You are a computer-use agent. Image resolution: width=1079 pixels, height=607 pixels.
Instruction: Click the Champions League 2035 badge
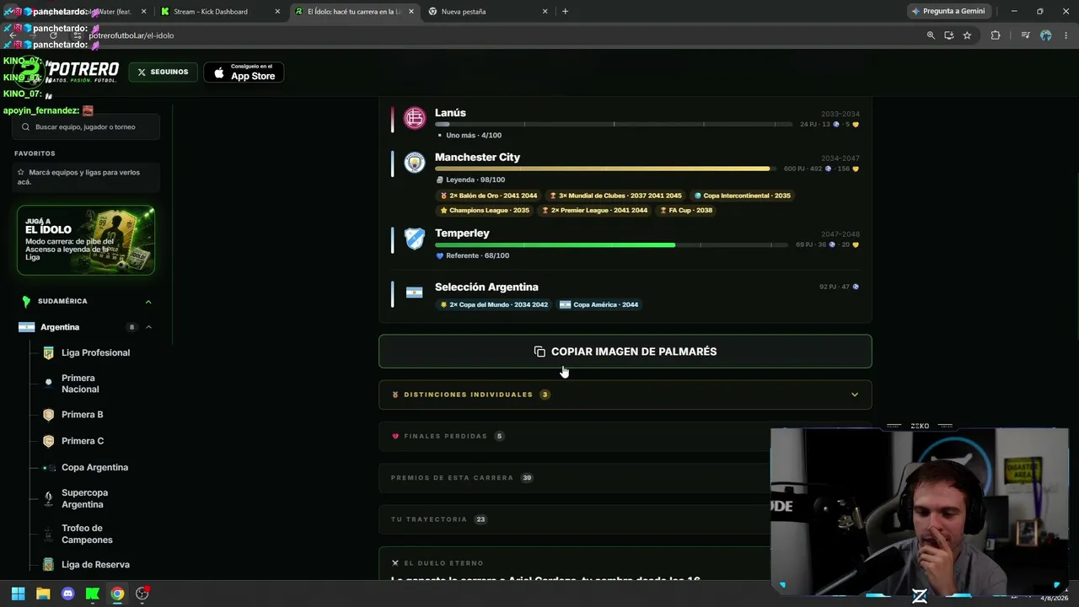[x=485, y=211]
